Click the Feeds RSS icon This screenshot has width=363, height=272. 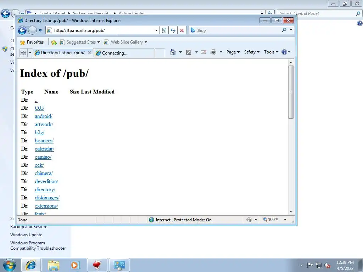189,52
